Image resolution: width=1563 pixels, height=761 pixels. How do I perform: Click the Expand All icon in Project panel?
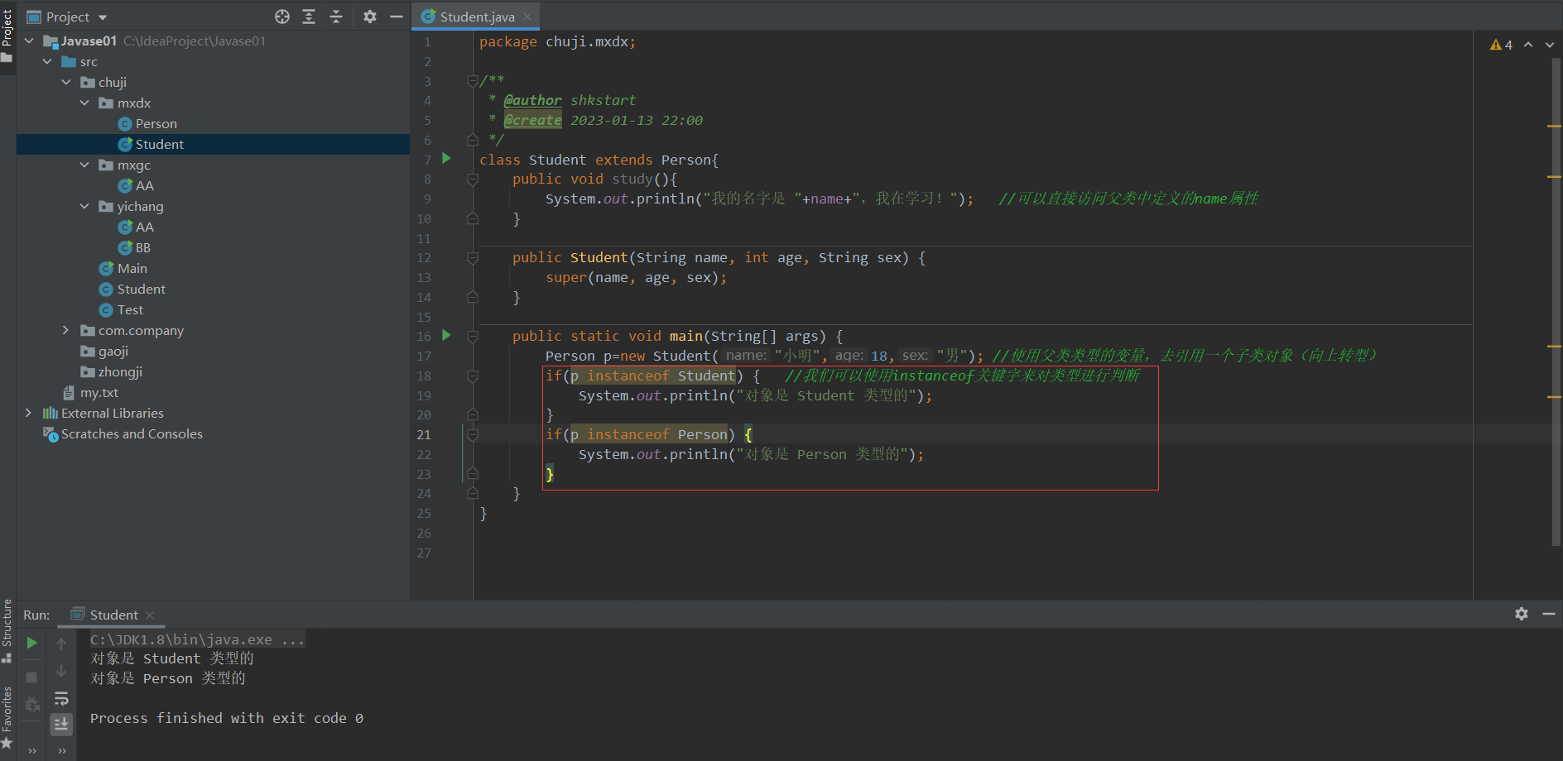(x=309, y=17)
